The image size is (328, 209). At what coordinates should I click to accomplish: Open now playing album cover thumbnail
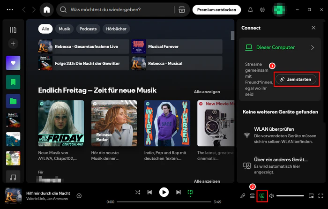pos(13,196)
